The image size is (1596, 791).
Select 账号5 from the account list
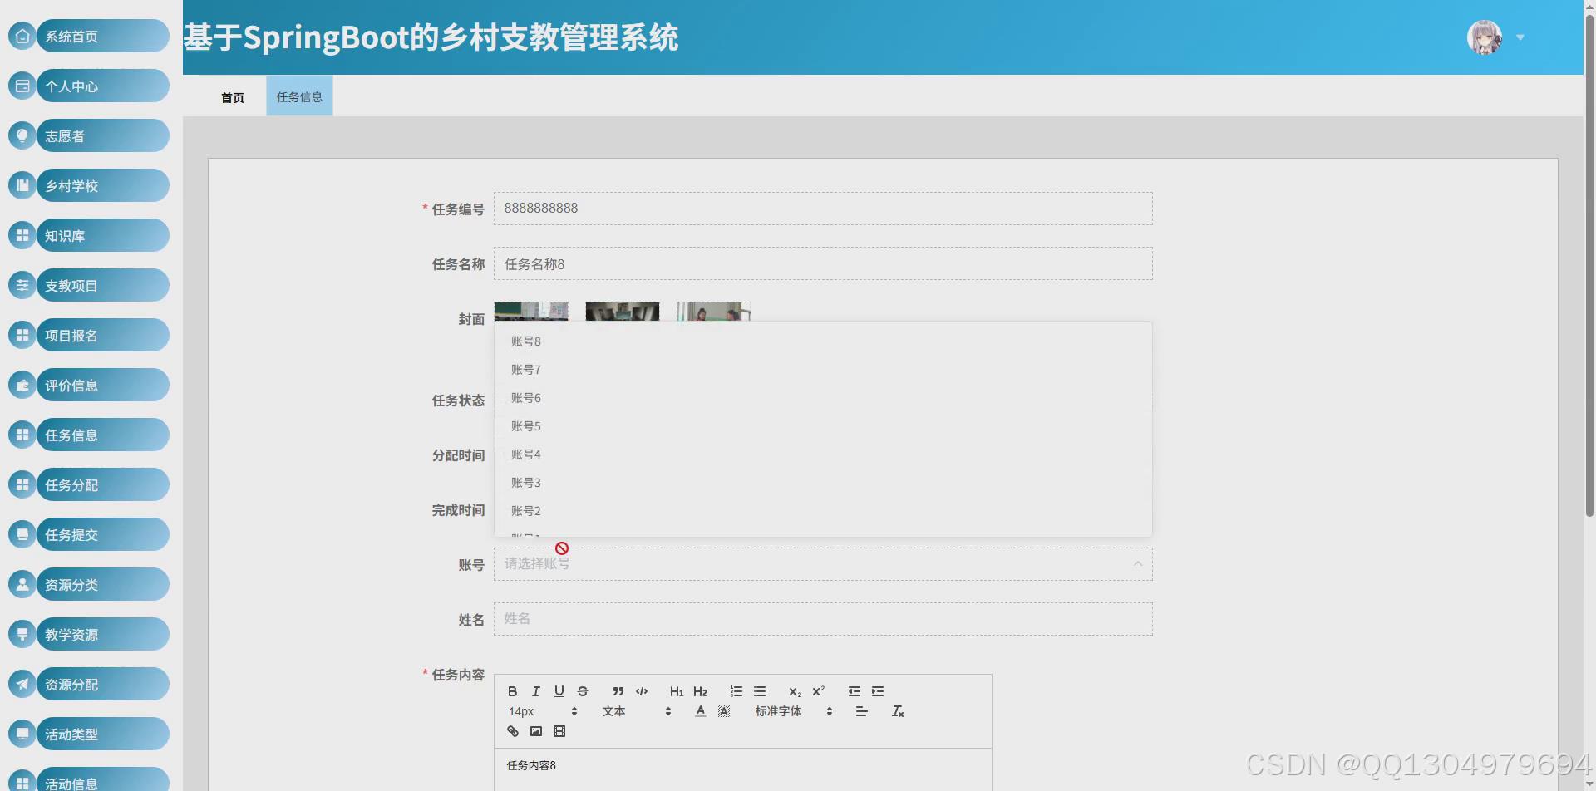pos(525,425)
